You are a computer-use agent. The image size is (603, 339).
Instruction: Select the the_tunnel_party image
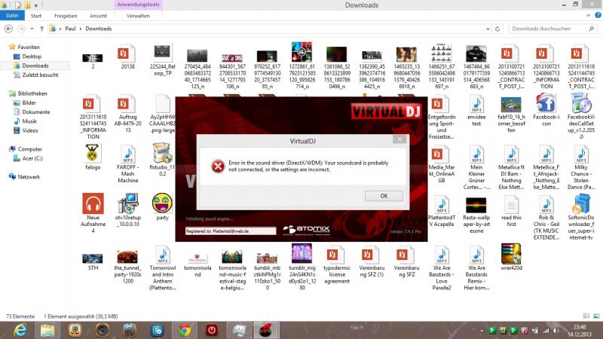pyautogui.click(x=127, y=267)
